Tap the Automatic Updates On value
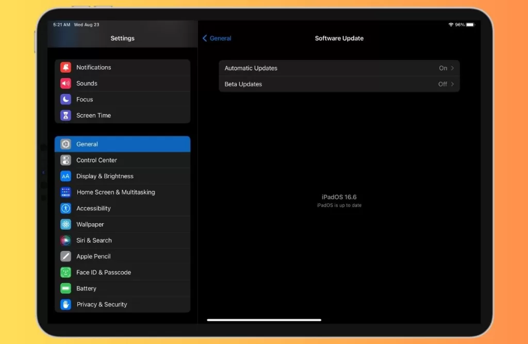 (x=443, y=68)
